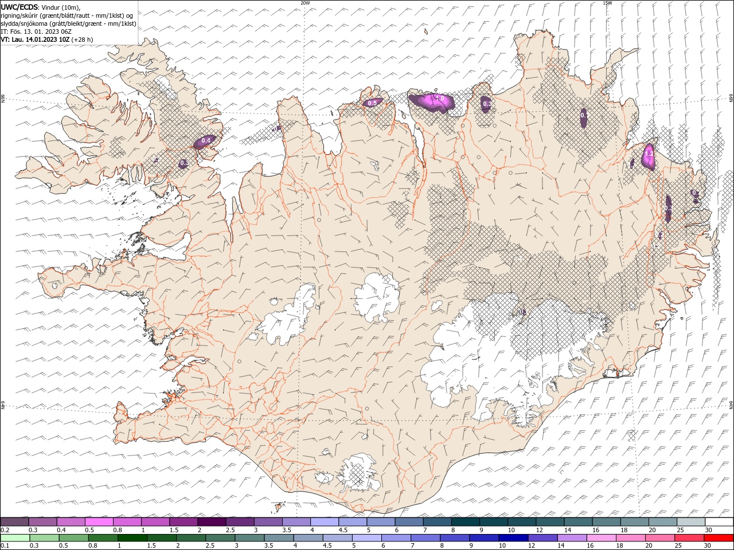Click the dark mauve 0.2 swatch in upper legend
The image size is (734, 550).
pos(15,522)
